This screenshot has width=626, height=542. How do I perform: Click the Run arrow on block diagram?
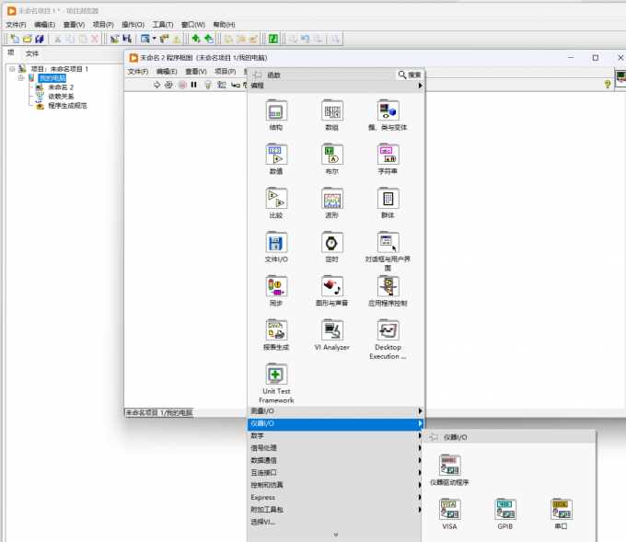click(x=156, y=85)
